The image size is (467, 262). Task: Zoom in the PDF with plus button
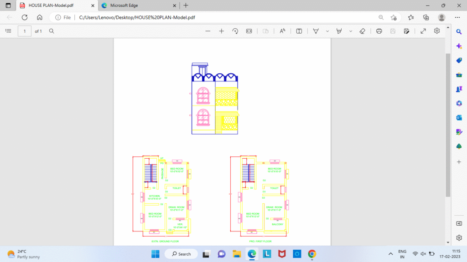pyautogui.click(x=221, y=31)
